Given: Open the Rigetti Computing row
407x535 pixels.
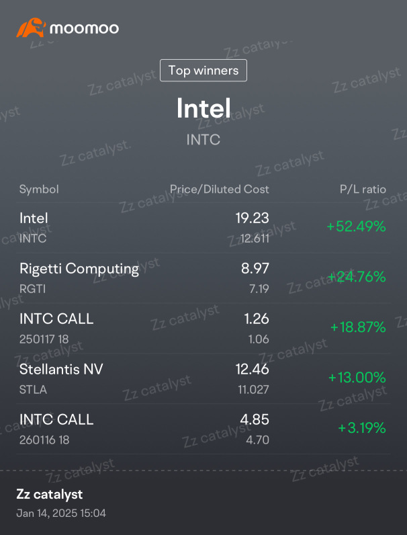Looking at the screenshot, I should [x=203, y=278].
